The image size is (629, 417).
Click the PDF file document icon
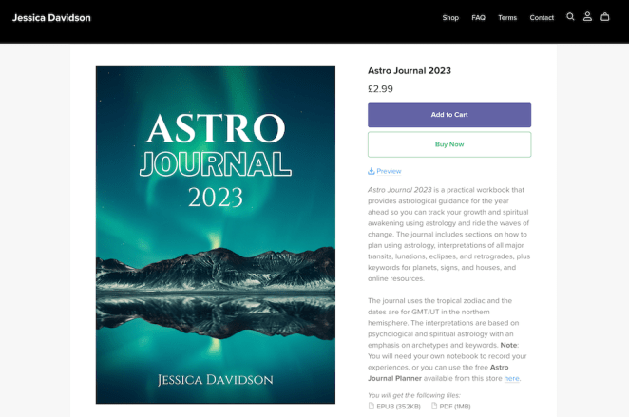pyautogui.click(x=434, y=407)
